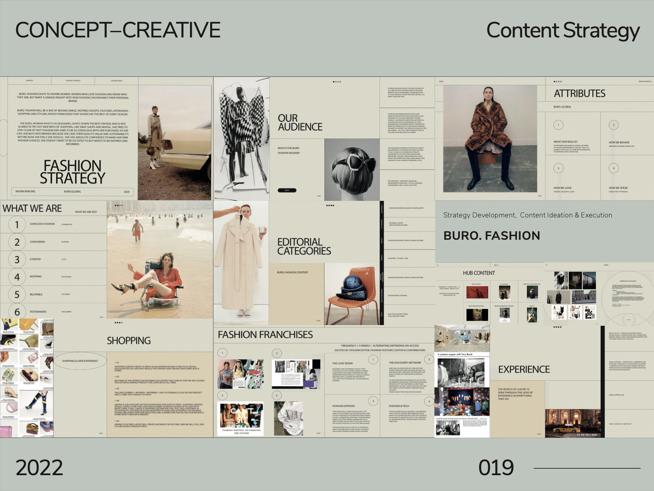This screenshot has width=654, height=491.
Task: Open the INSIGHTS tab on Fashion Strategy slide
Action: click(30, 81)
